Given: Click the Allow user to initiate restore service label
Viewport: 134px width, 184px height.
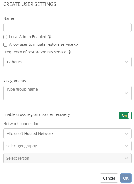Looking at the screenshot, I should point(41,44).
